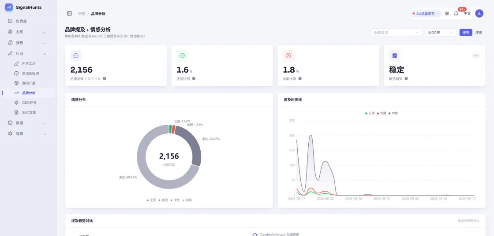
Task: Toggle 中性 legend in donut chart
Action: (x=175, y=200)
